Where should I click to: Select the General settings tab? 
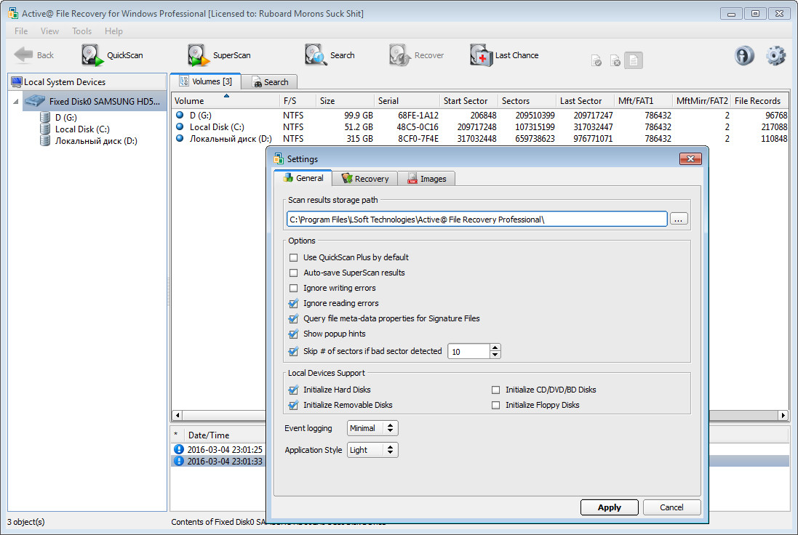click(303, 178)
